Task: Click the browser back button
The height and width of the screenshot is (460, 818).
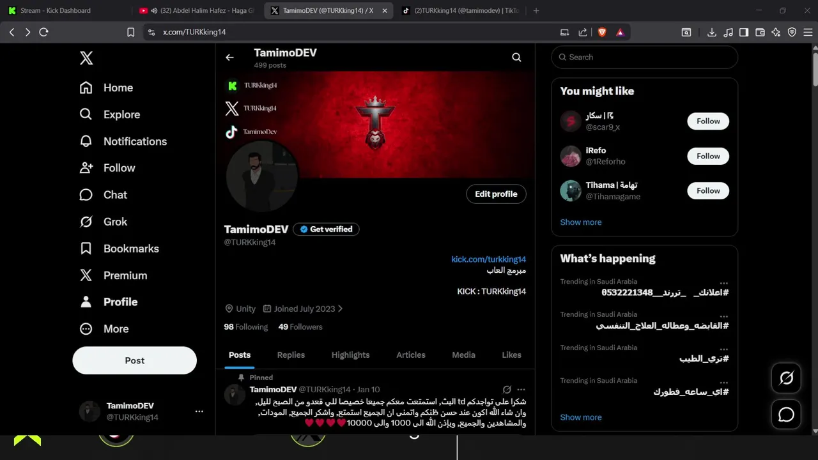Action: click(x=12, y=32)
